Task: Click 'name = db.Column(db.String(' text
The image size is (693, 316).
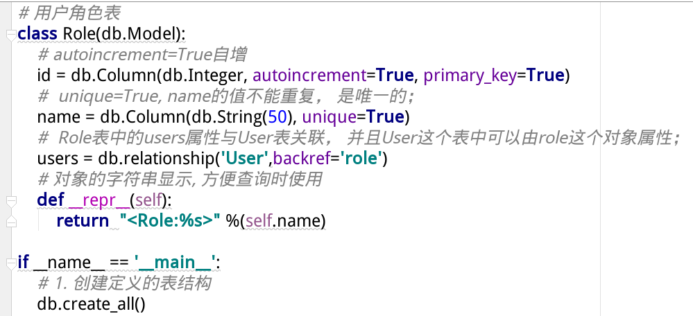Action: [x=153, y=117]
